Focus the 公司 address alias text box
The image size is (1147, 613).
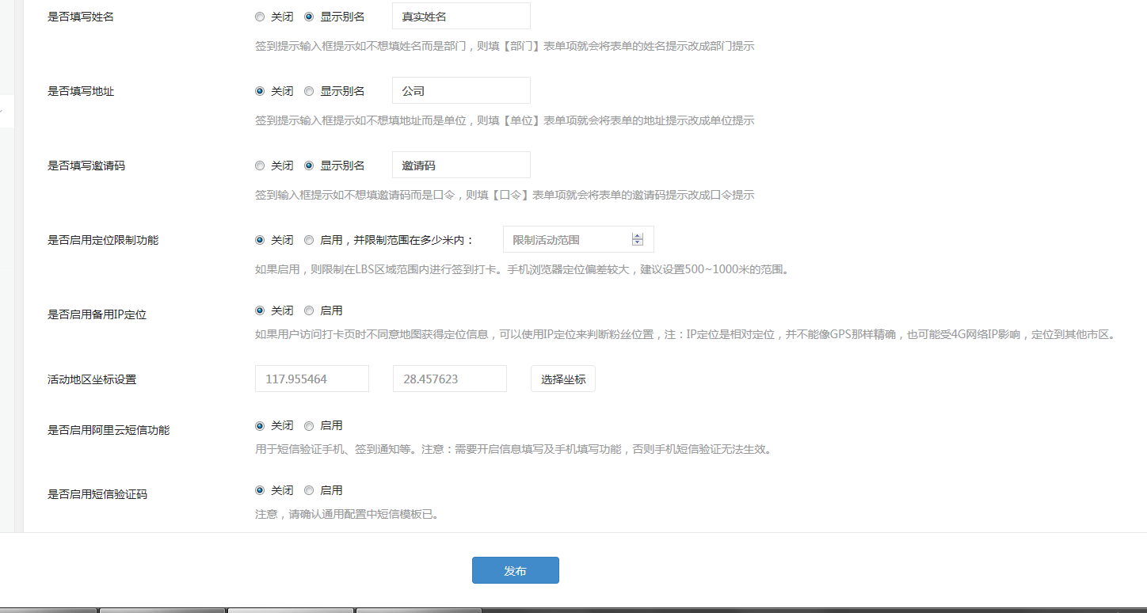pyautogui.click(x=461, y=90)
